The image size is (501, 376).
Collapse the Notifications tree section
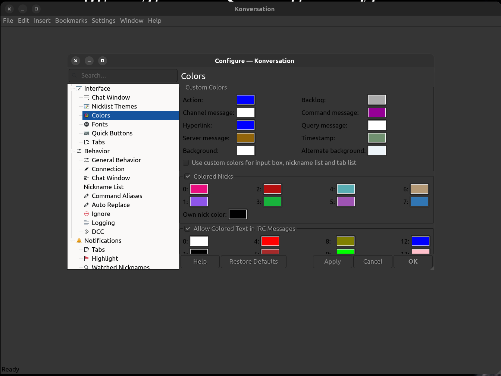click(72, 241)
